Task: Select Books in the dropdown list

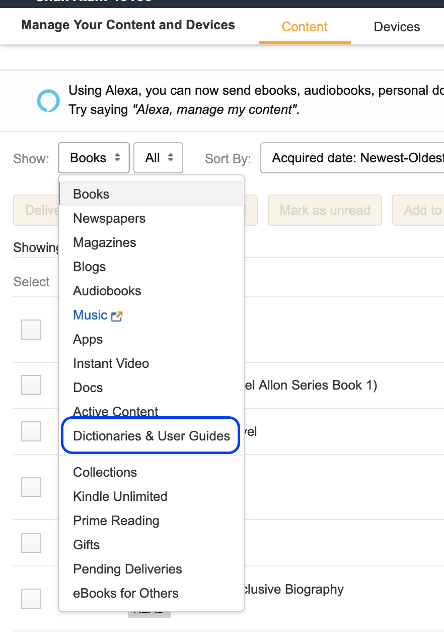Action: tap(151, 194)
